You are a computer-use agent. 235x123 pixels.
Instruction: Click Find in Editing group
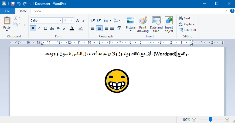184,18
